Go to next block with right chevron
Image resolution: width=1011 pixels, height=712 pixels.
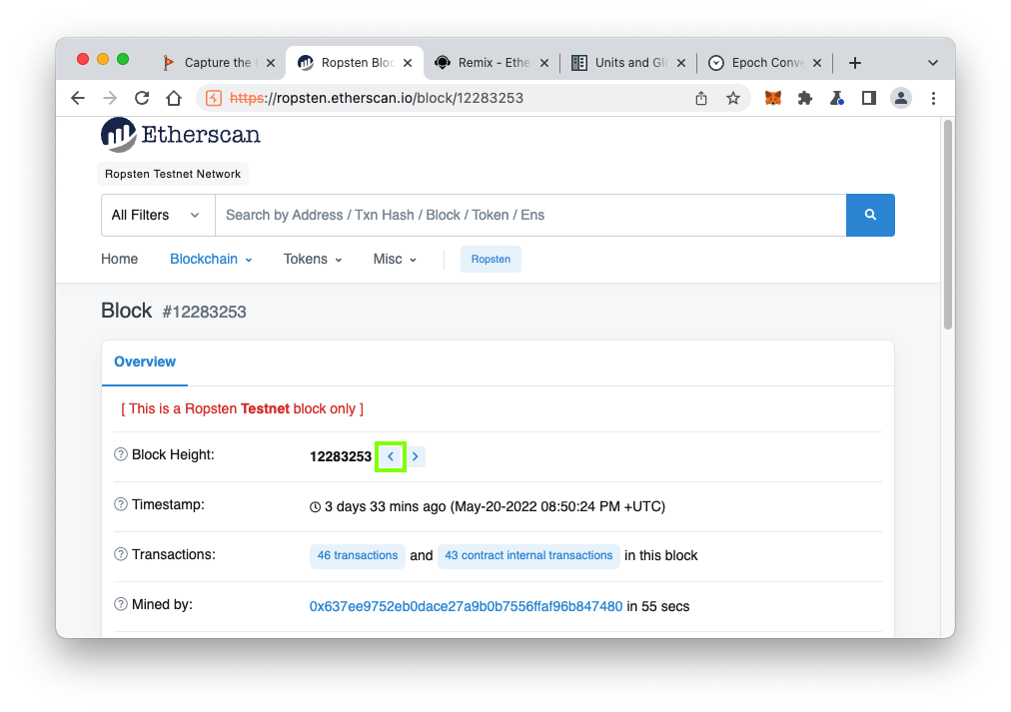416,456
